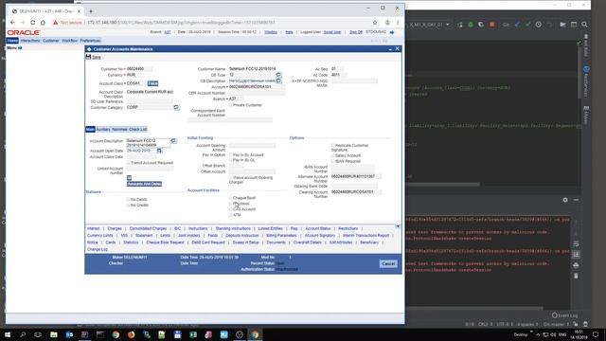This screenshot has height=341, width=606.
Task: Open File Explorer from taskbar
Action: pyautogui.click(x=54, y=334)
